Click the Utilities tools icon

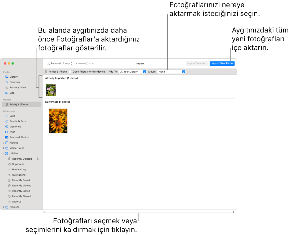point(7,154)
